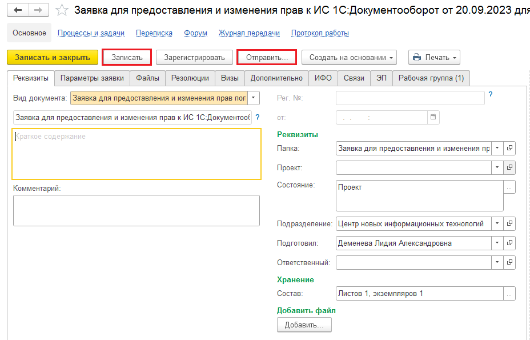This screenshot has height=340, width=530.
Task: Click the Записать и закрыть button
Action: [53, 58]
